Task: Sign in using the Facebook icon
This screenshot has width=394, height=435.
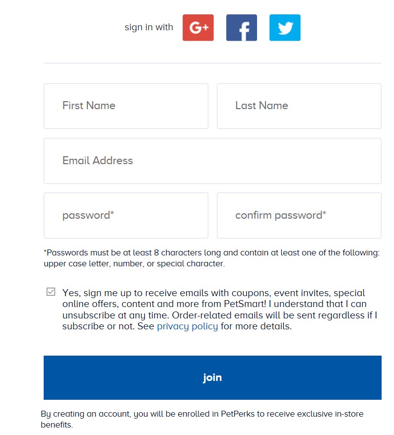Action: (x=242, y=28)
